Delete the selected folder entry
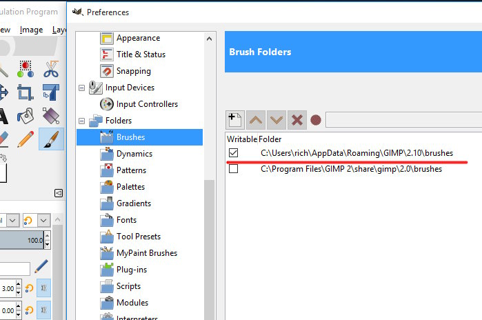 tap(297, 120)
